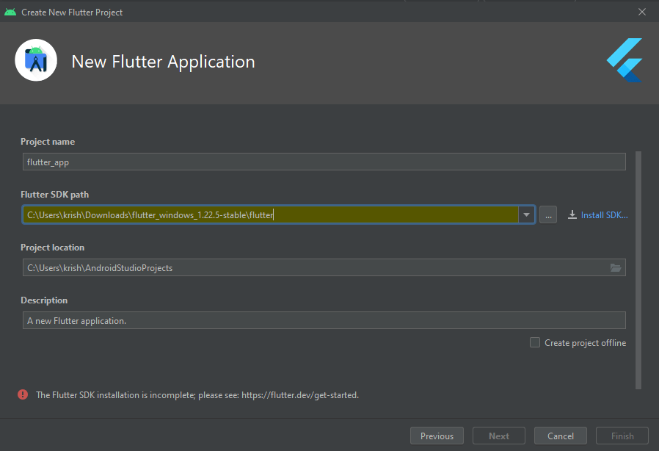The width and height of the screenshot is (659, 451).
Task: Click the '...' browse button for SDK path
Action: coord(547,214)
